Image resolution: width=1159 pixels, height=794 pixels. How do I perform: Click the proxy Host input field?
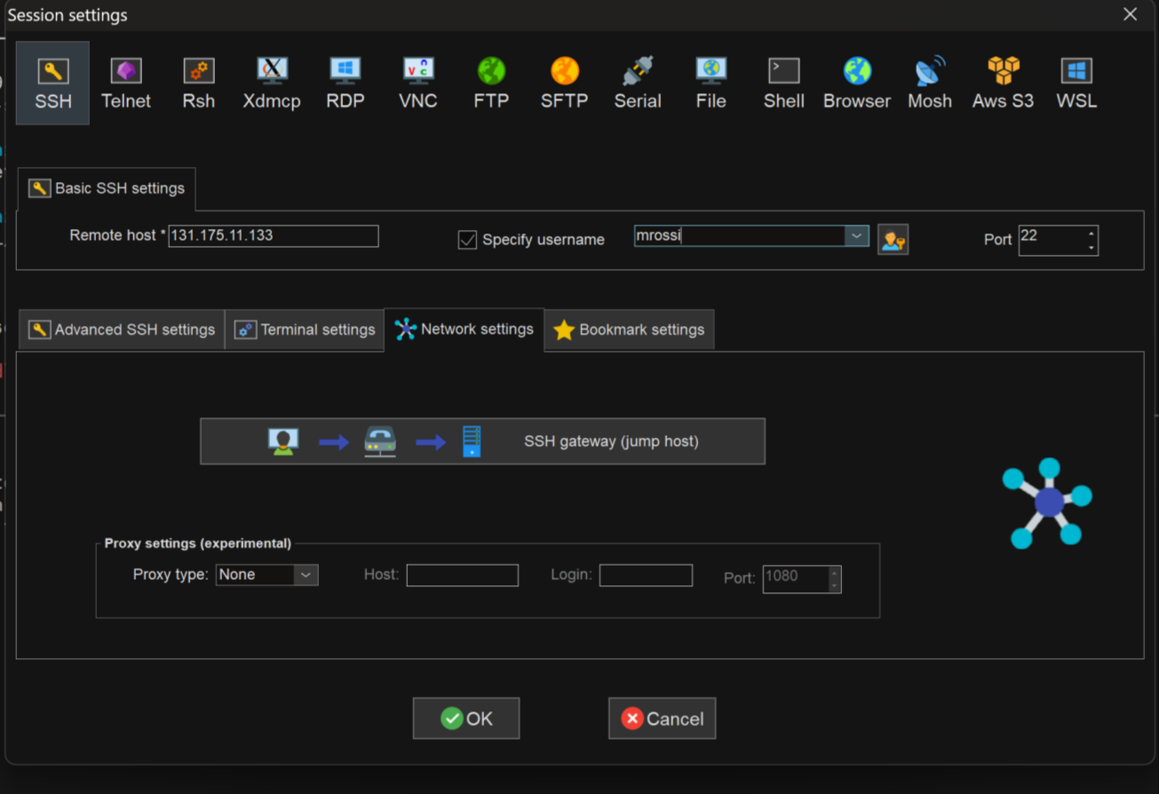[463, 576]
